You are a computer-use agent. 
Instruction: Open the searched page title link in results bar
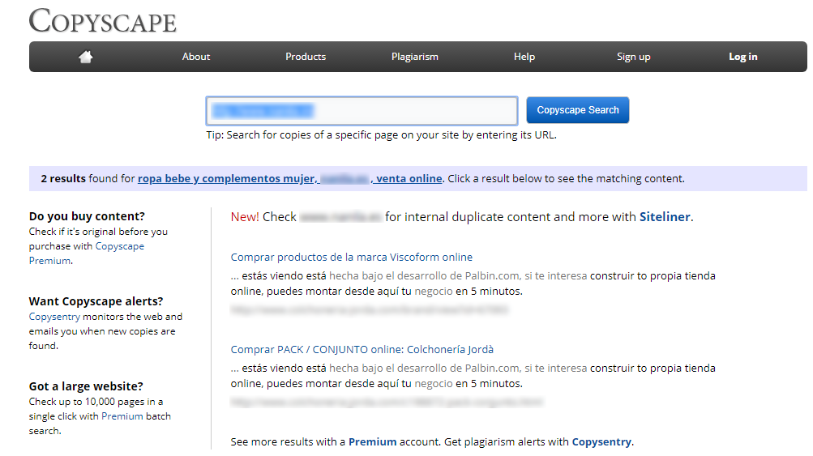tap(290, 178)
